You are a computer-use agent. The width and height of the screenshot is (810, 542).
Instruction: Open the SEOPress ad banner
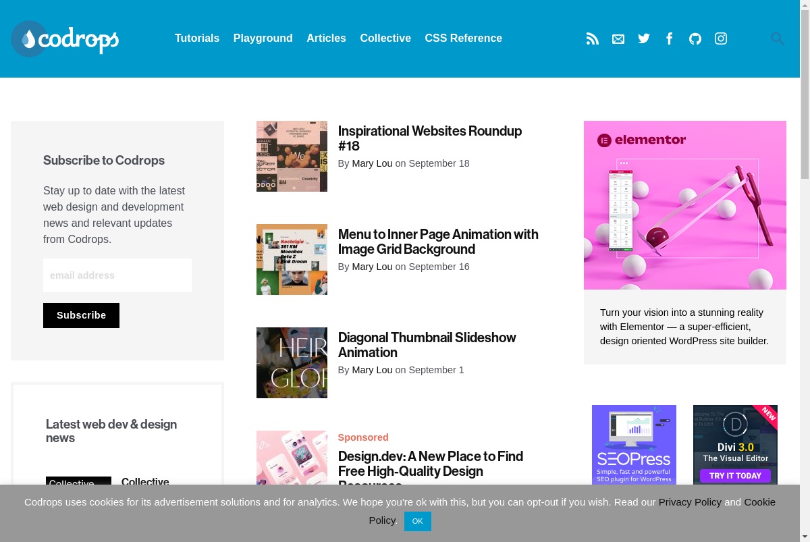coord(634,445)
